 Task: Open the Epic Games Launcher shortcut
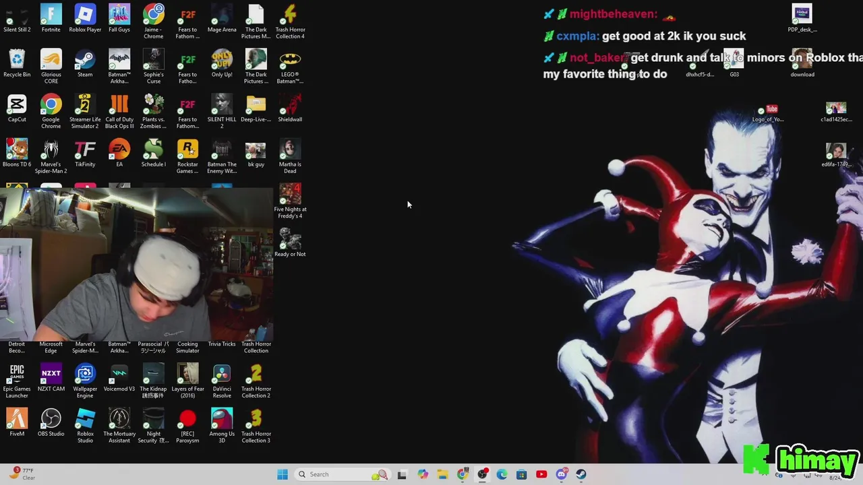coord(17,381)
